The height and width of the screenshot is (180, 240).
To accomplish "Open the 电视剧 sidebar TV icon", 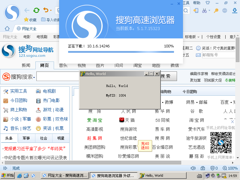I will pos(38,91).
